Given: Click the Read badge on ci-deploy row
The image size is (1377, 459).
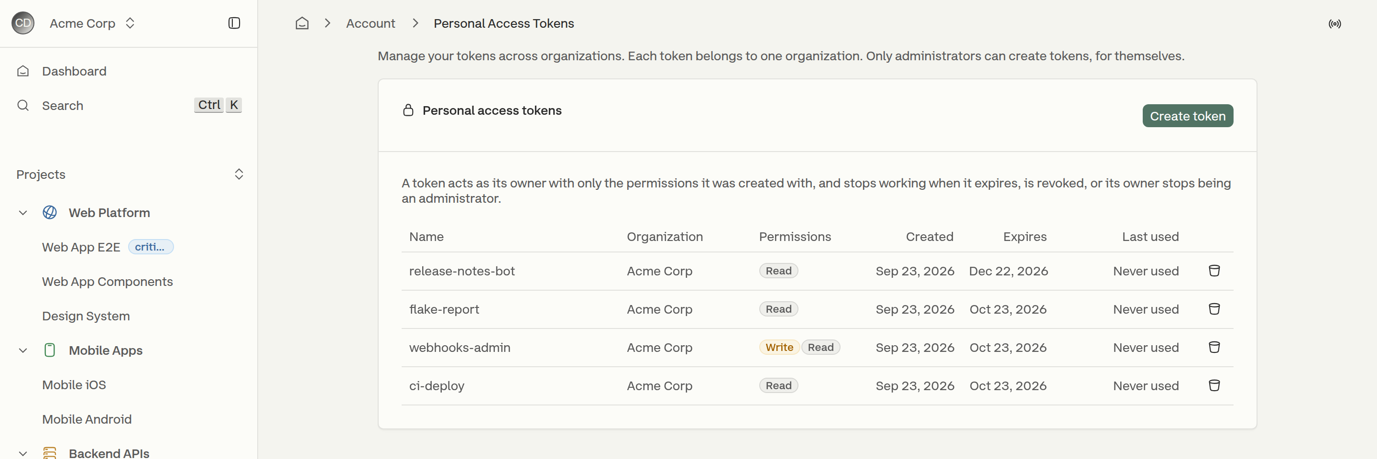Looking at the screenshot, I should [779, 386].
